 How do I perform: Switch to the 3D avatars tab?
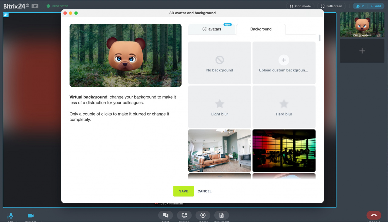212,29
